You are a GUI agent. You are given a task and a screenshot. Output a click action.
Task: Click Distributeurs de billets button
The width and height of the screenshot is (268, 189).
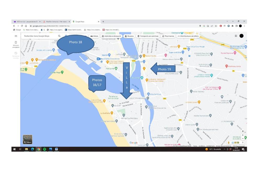(188, 36)
